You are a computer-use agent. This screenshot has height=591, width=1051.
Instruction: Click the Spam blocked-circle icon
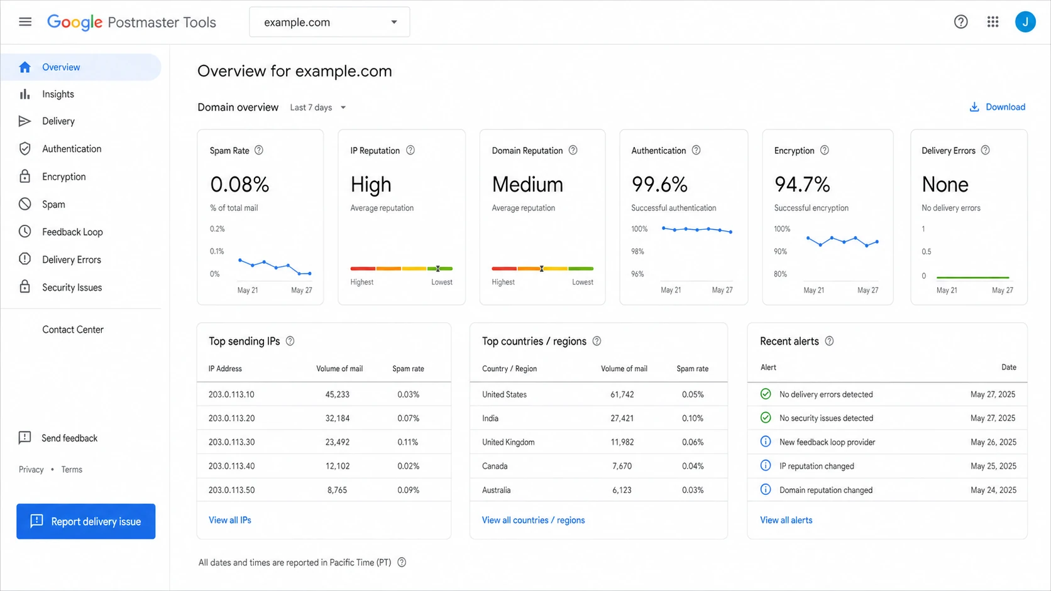tap(25, 204)
